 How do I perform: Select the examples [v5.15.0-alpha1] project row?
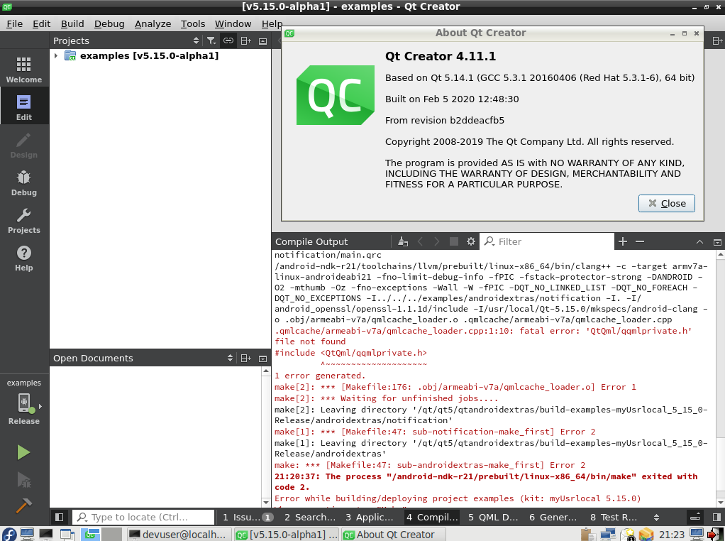(160, 55)
